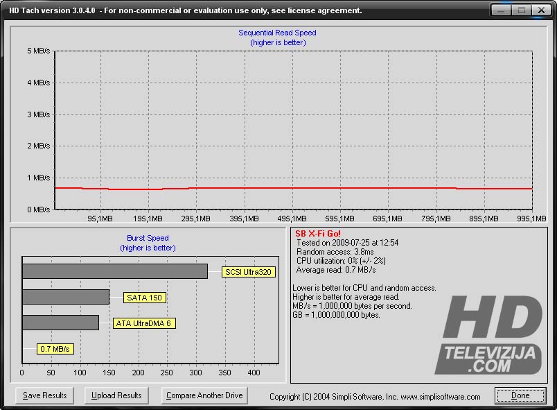Click the 3 MB/s axis label
The height and width of the screenshot is (410, 557).
pyautogui.click(x=39, y=114)
